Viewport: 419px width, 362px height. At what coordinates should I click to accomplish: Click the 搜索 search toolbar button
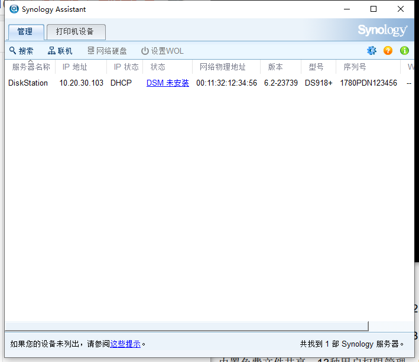21,51
